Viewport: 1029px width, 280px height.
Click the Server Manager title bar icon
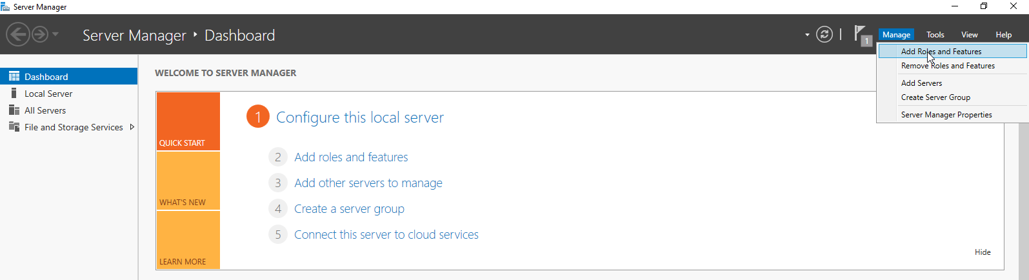(x=5, y=6)
